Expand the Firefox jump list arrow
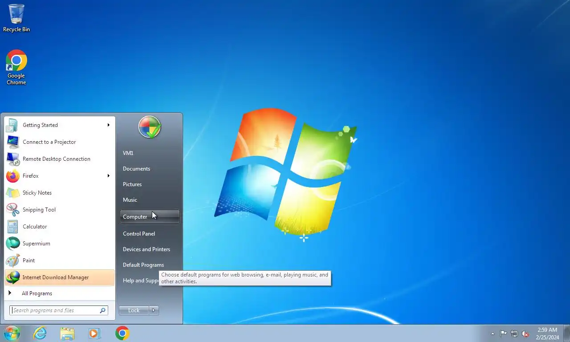 pos(108,176)
